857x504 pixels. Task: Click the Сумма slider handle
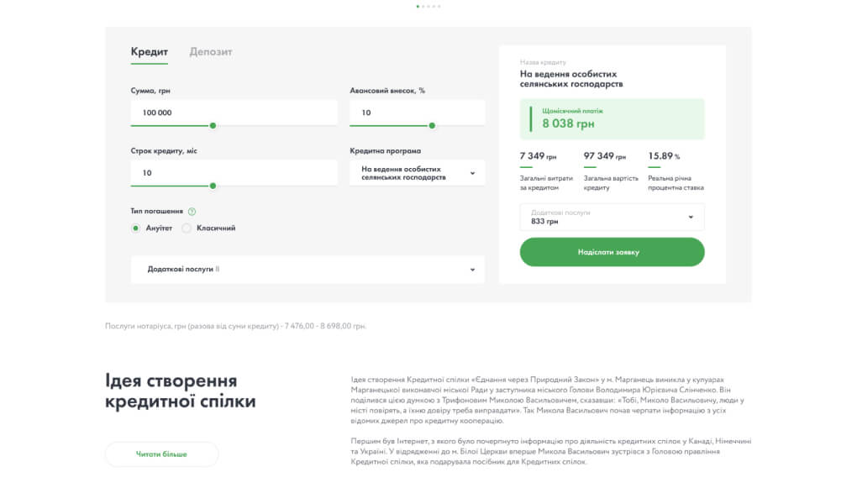pos(213,125)
